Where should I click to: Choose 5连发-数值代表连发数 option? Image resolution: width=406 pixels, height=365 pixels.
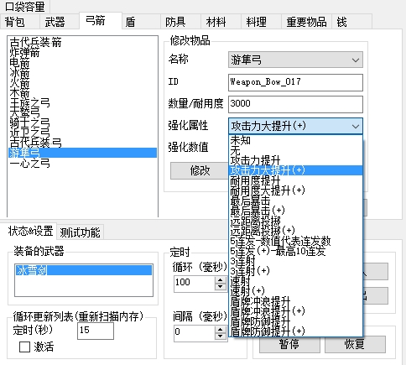(295, 241)
